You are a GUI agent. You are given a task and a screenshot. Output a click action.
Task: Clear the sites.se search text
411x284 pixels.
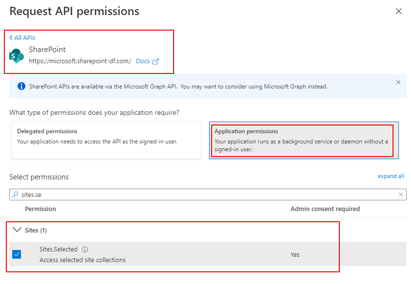click(400, 195)
